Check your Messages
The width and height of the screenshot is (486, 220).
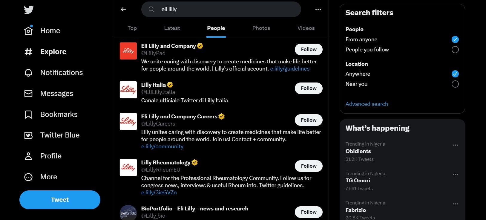coord(56,93)
